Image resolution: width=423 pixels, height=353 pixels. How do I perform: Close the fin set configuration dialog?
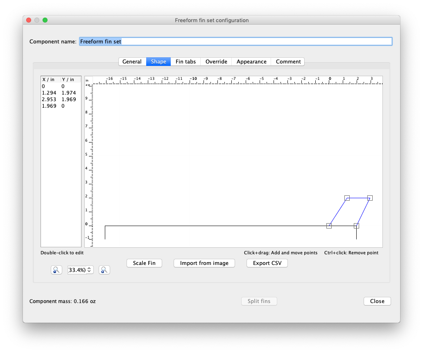click(377, 301)
